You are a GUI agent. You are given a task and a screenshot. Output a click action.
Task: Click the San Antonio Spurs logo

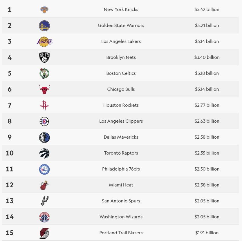[44, 201]
